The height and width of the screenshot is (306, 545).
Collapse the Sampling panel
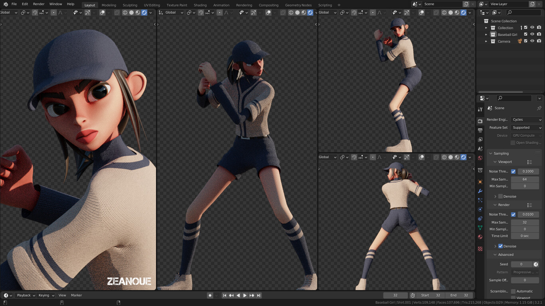pyautogui.click(x=491, y=153)
